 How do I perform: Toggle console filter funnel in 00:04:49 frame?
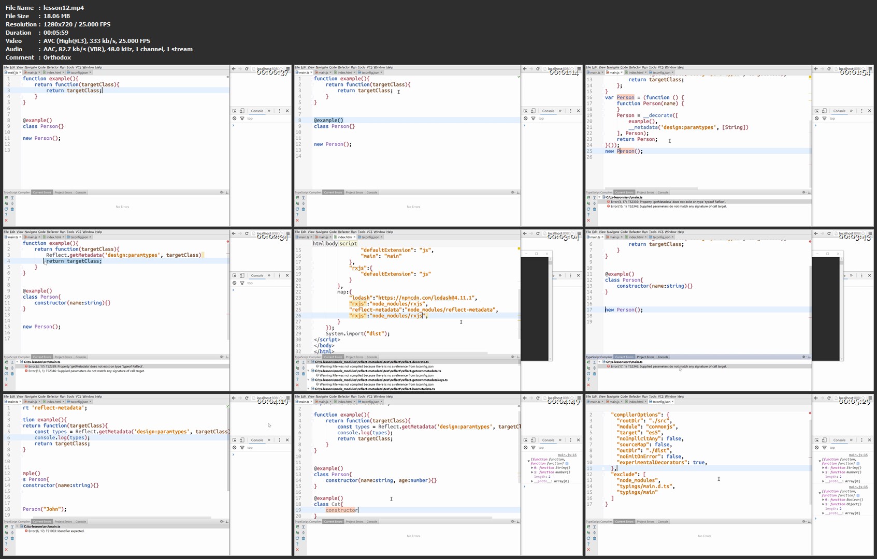533,448
